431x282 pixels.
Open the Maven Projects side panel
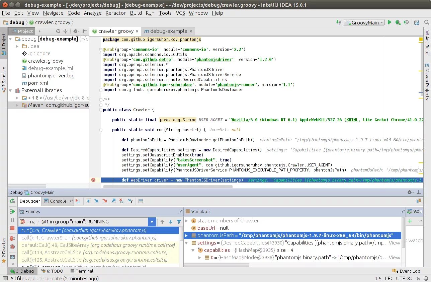(x=427, y=81)
